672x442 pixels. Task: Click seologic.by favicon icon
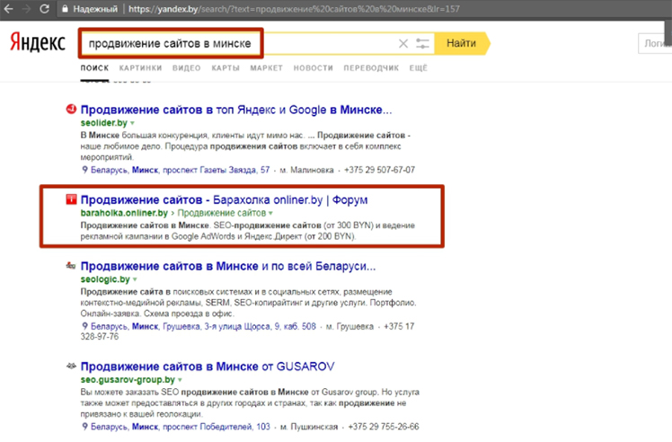(x=71, y=266)
